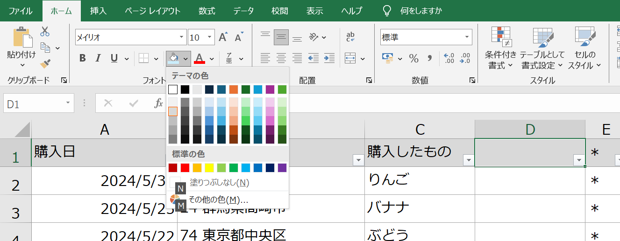Choose その他の色 (more colors) option

pos(228,200)
